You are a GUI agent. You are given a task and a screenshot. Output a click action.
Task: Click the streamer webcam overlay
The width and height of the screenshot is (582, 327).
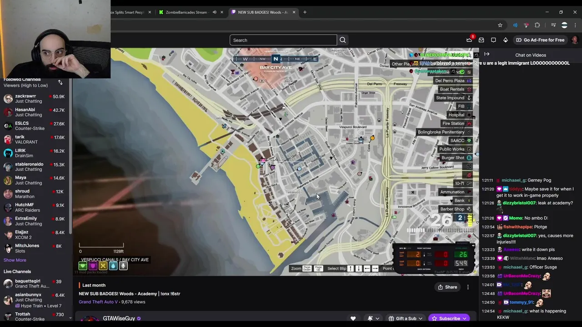(55, 39)
